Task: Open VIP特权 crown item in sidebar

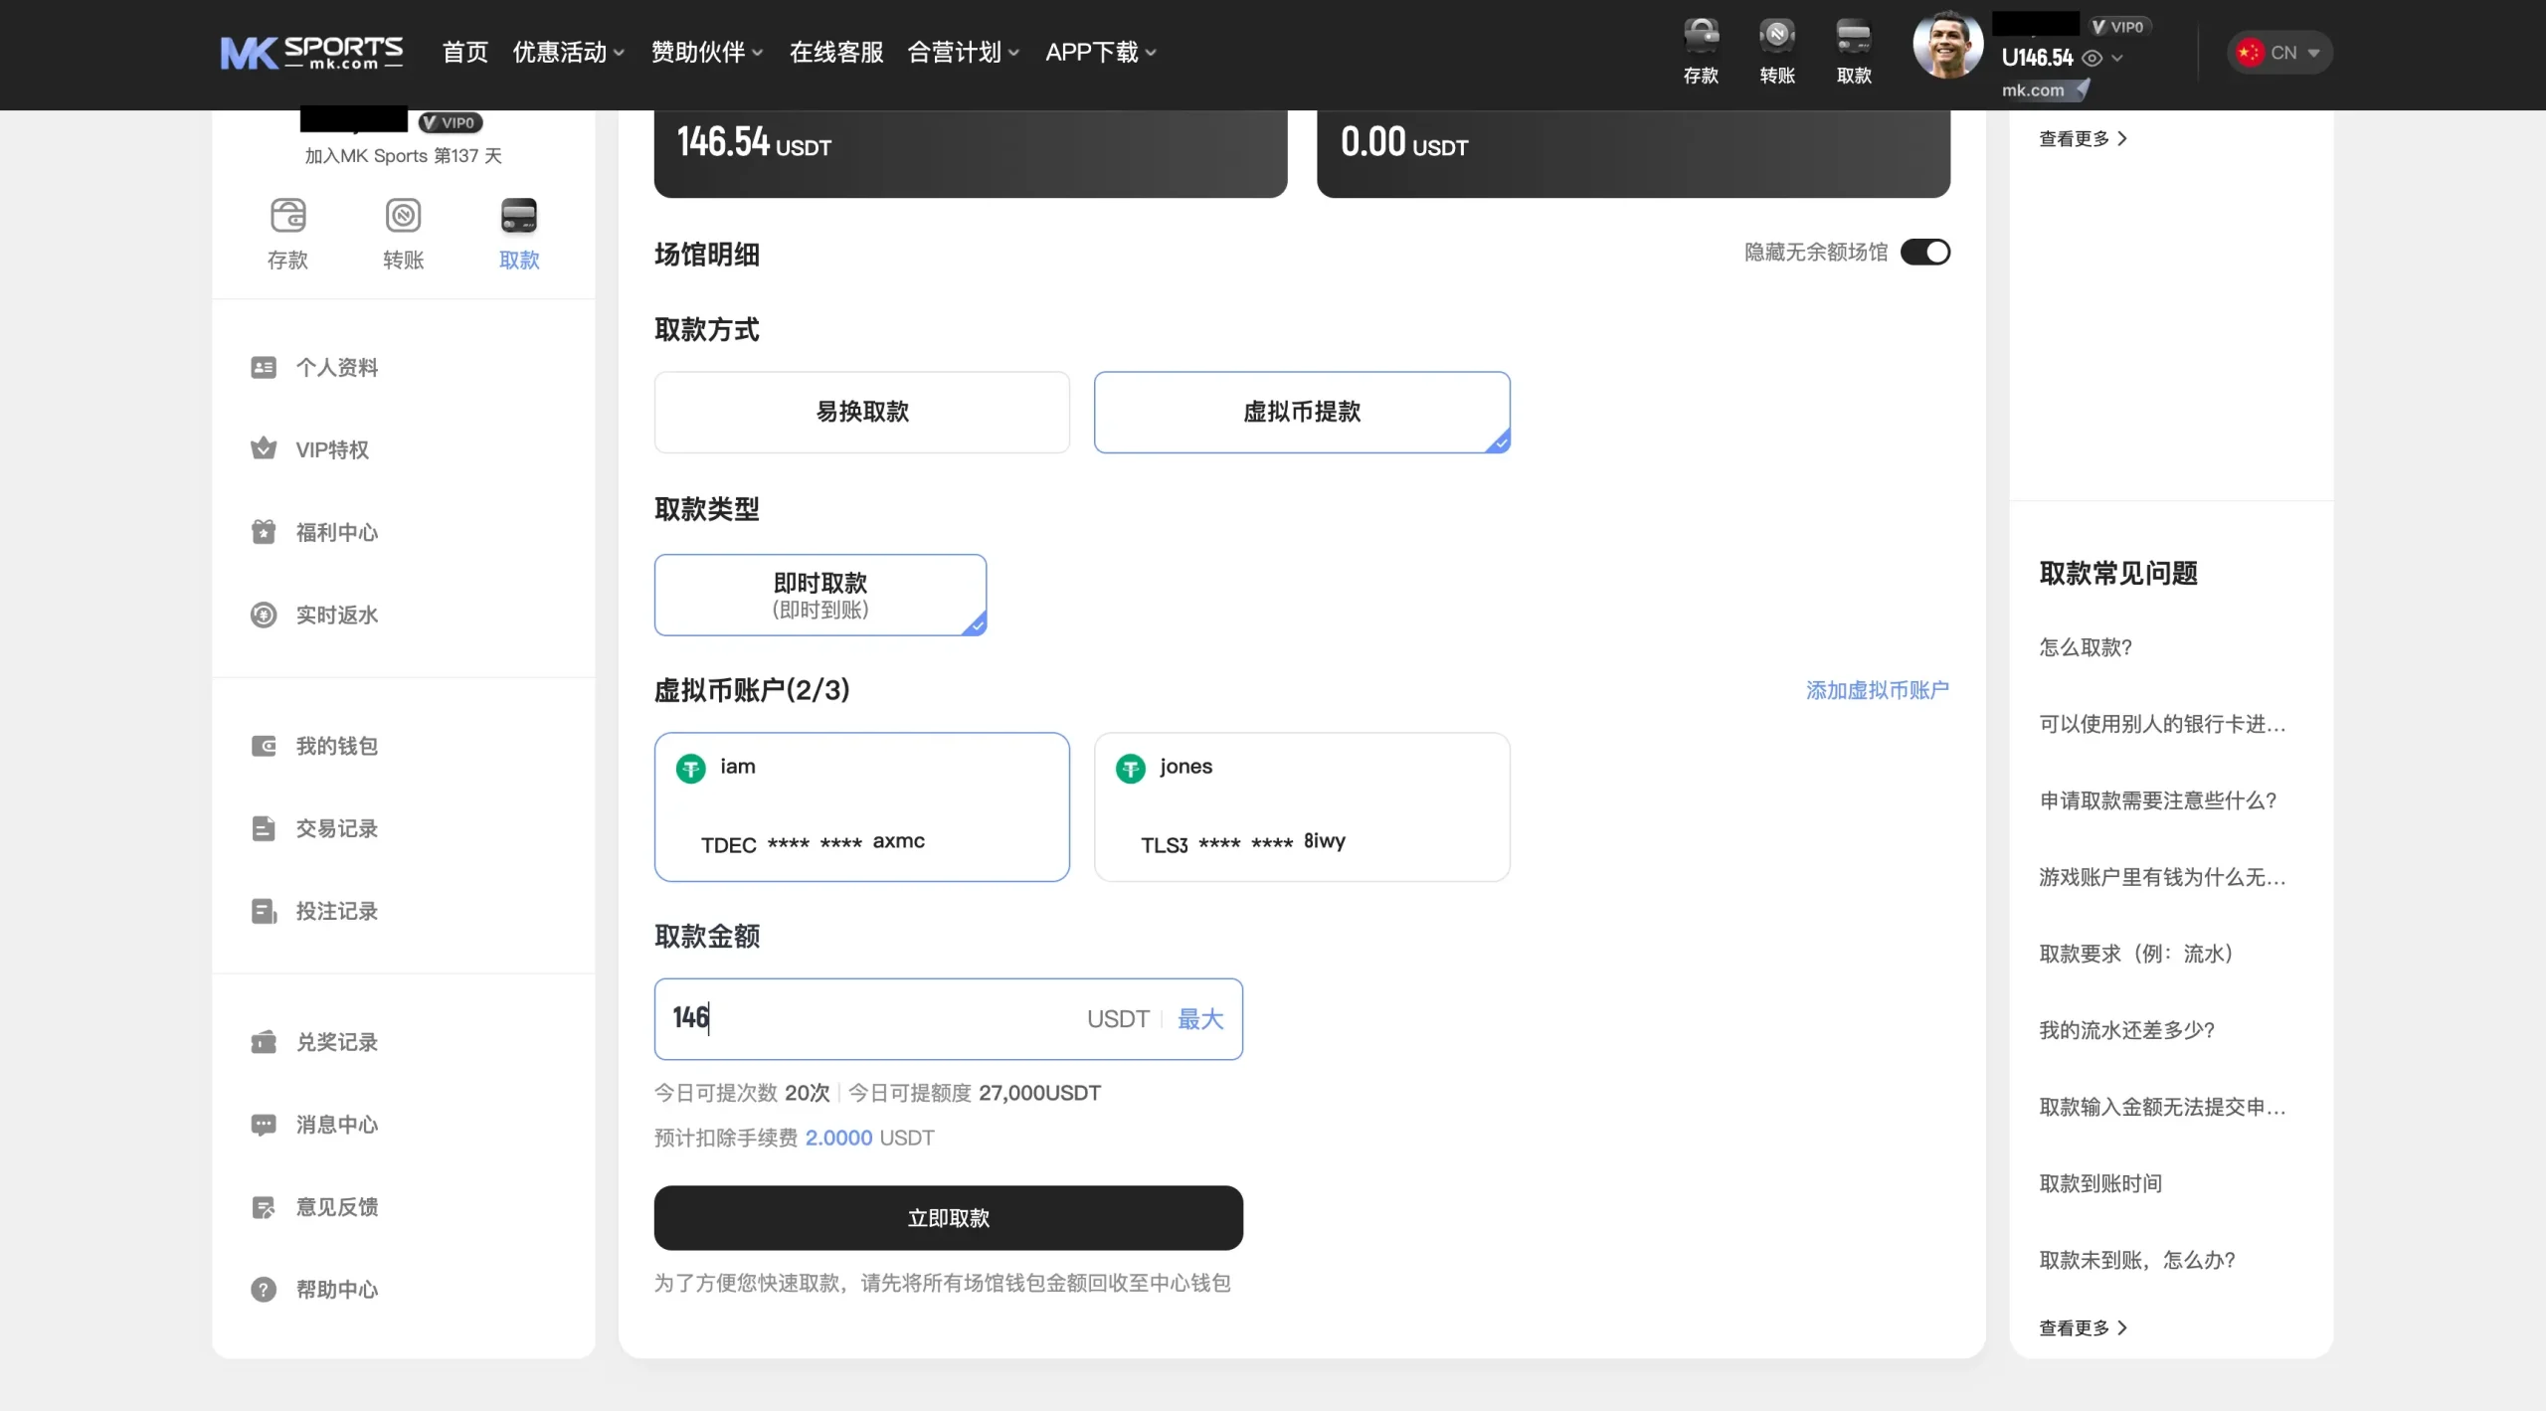Action: pos(331,449)
